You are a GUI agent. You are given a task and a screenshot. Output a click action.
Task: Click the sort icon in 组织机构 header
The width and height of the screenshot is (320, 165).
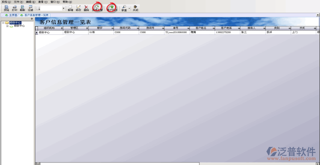tap(62, 28)
